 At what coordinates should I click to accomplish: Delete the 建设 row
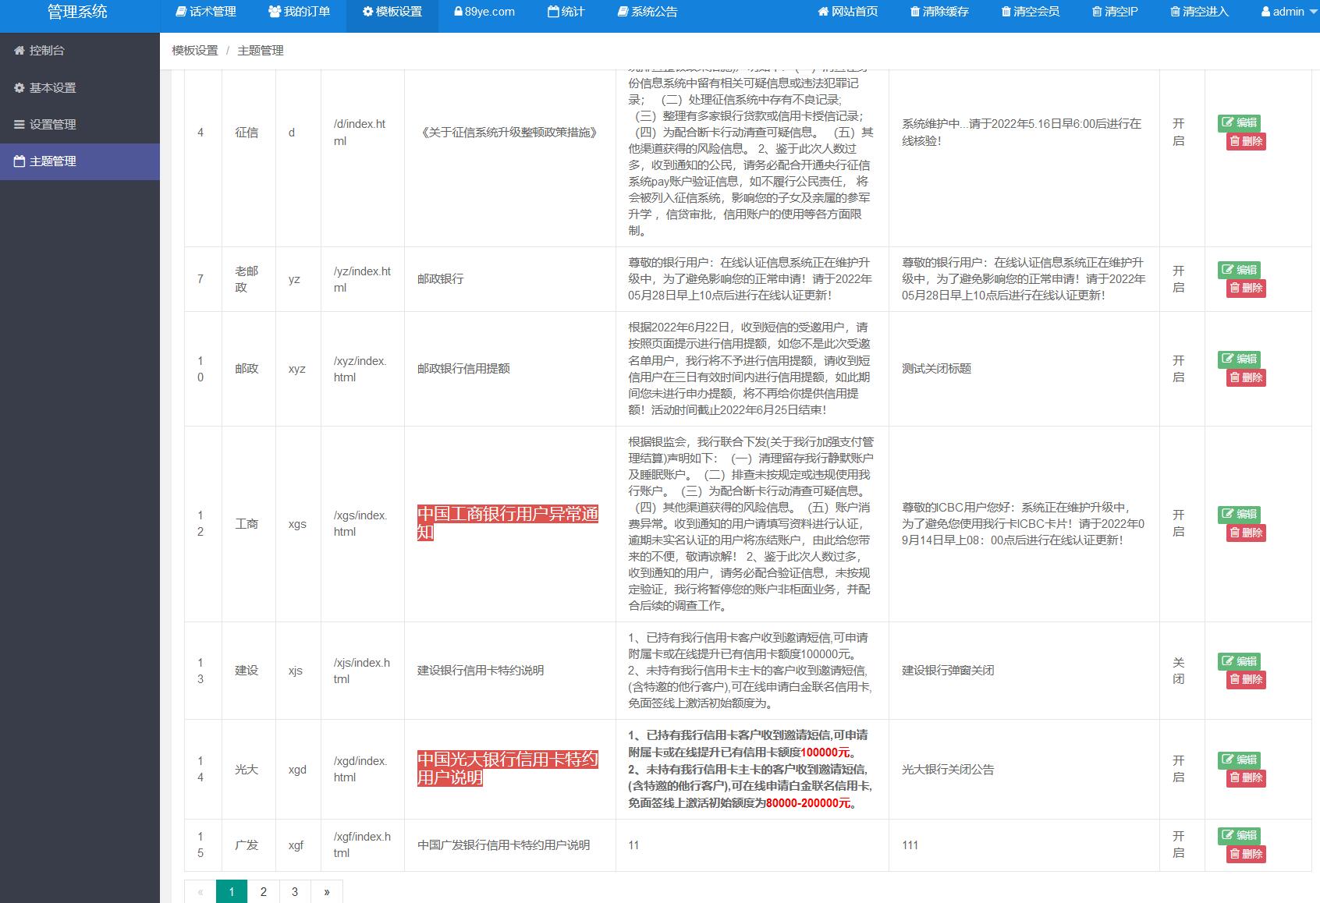click(x=1246, y=679)
